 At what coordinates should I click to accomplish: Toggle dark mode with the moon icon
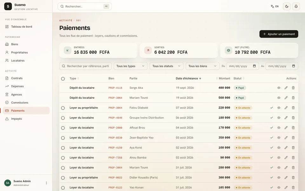(x=287, y=6)
